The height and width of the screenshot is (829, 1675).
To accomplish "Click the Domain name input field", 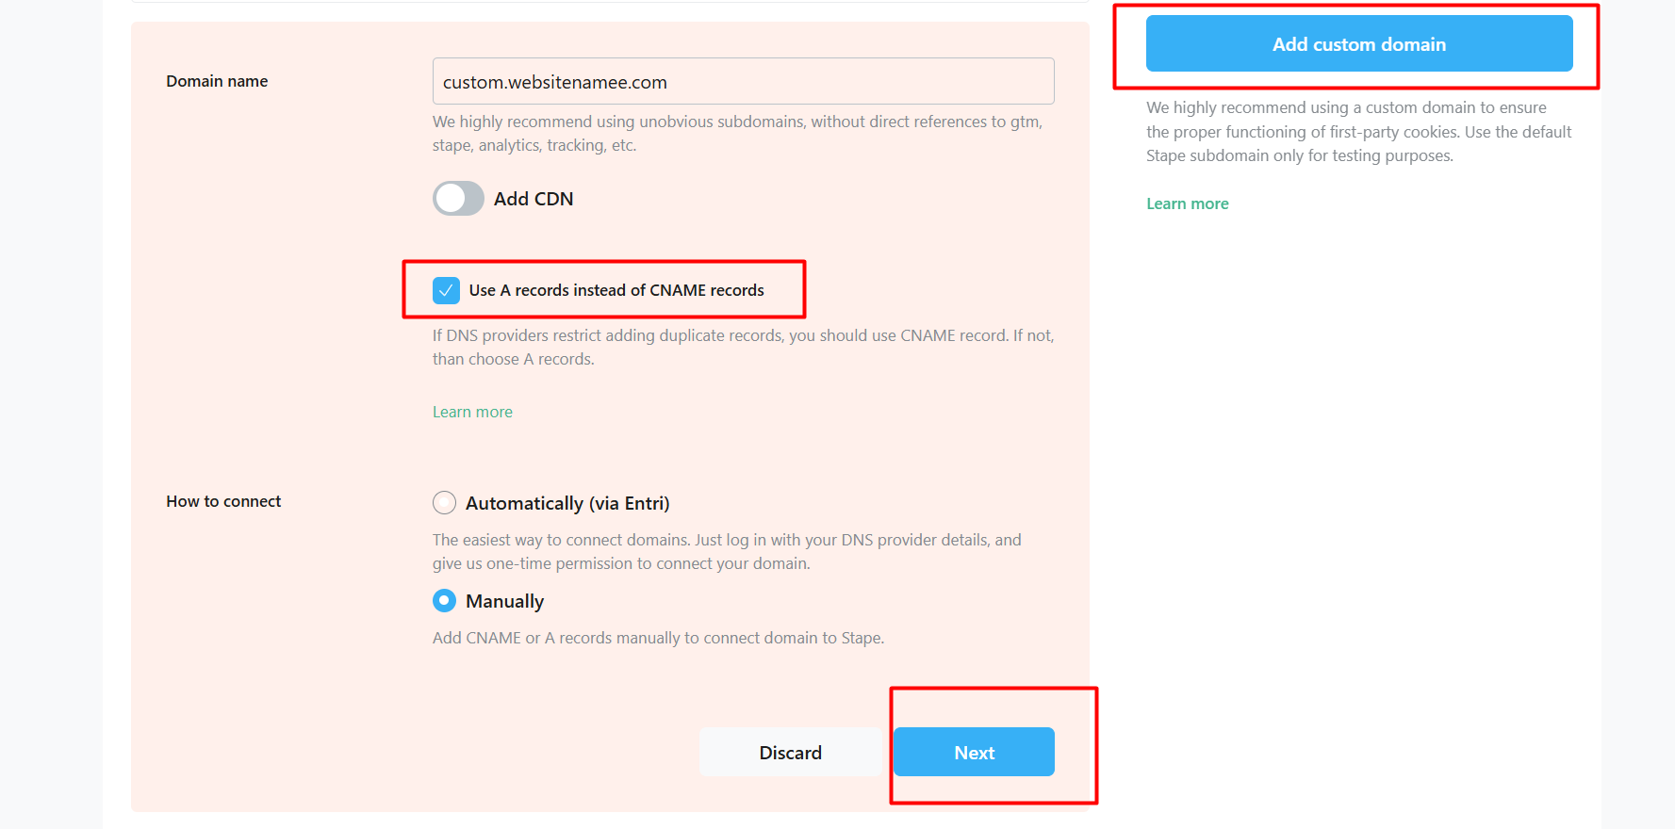I will pos(743,82).
